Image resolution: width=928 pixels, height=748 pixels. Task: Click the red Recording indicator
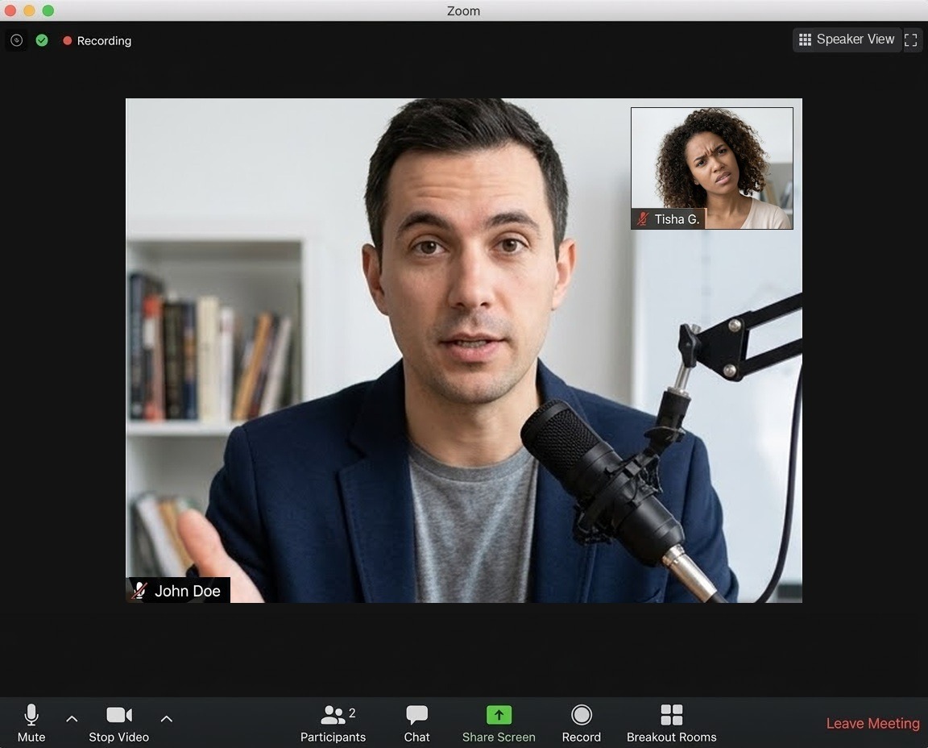click(x=97, y=41)
